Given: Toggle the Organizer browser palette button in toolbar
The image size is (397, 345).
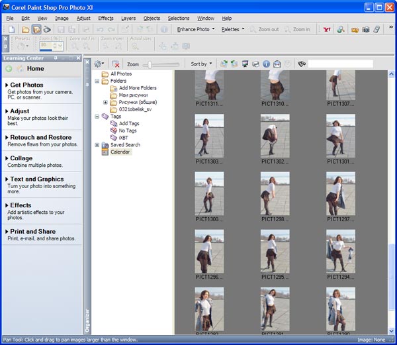Looking at the screenshot, I should 36,30.
